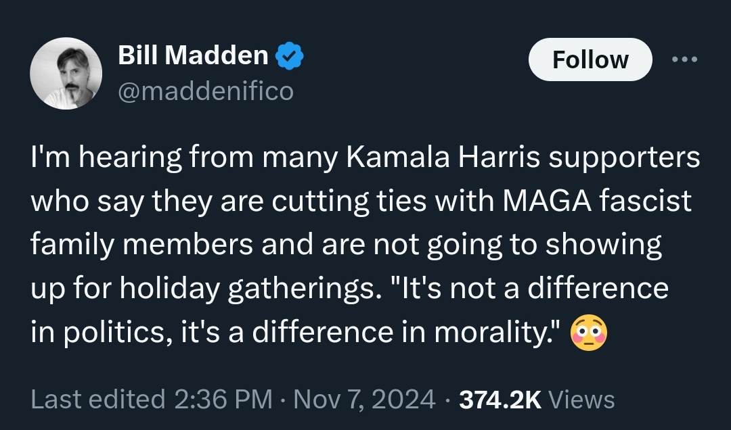The image size is (731, 430).
Task: Click the "Last edited" label
Action: [98, 399]
